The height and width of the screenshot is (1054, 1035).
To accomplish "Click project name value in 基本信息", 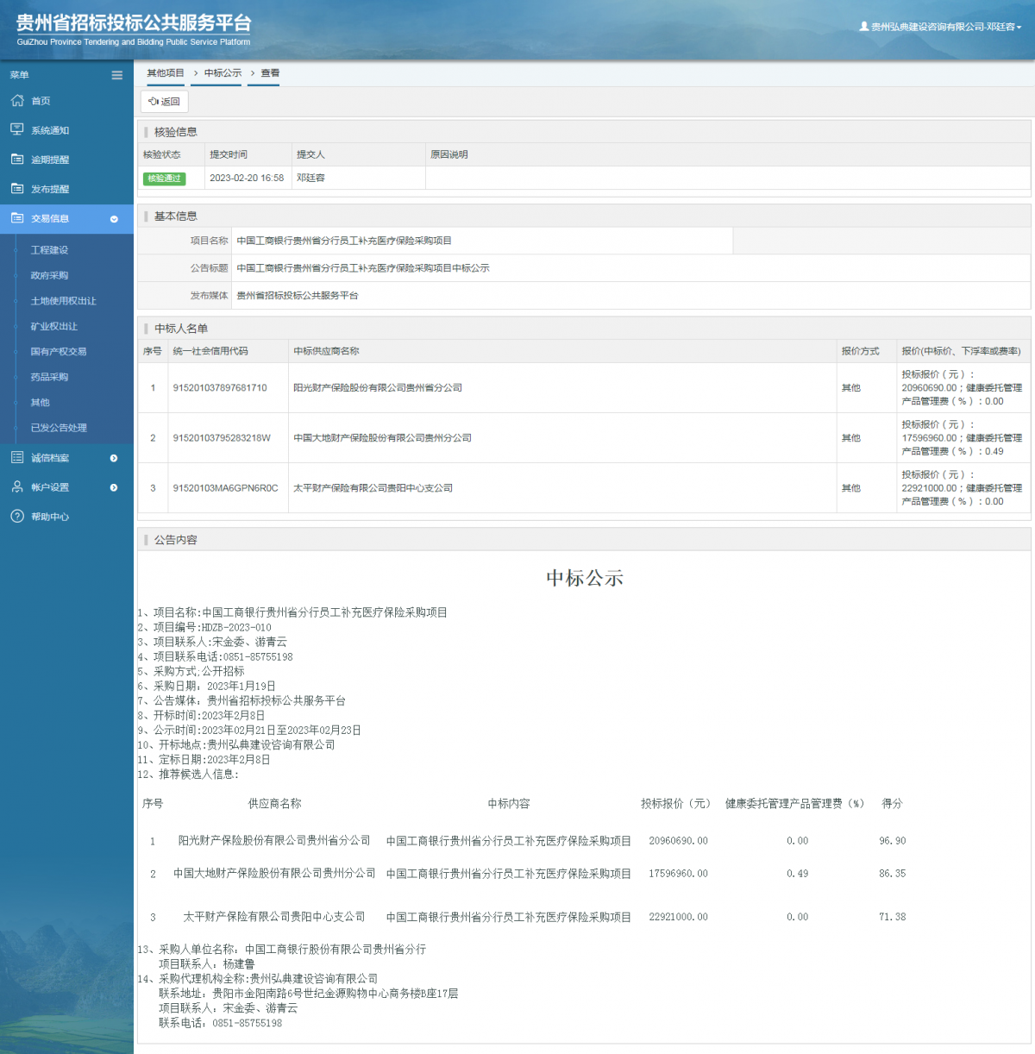I will tap(344, 241).
